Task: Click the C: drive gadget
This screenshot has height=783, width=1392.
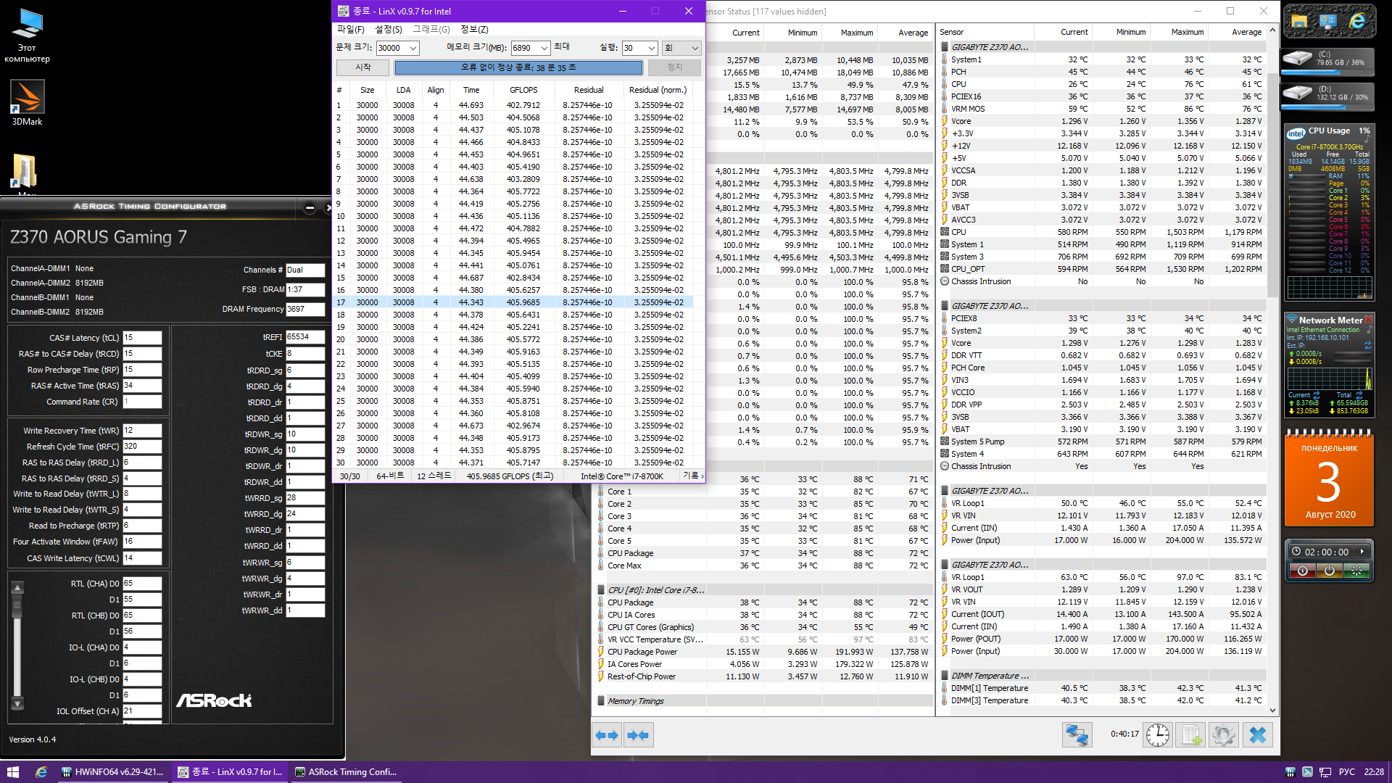Action: coord(1328,59)
